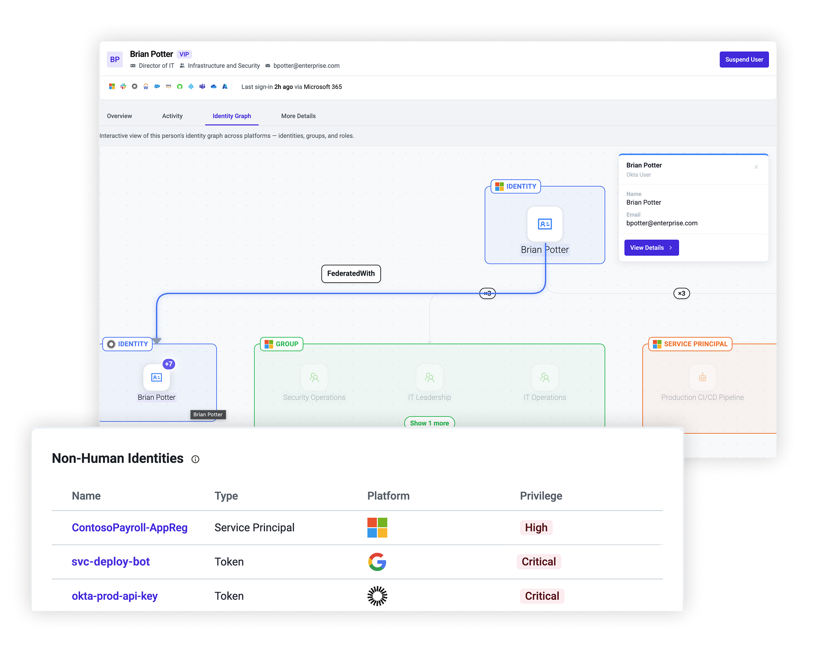Expand the +7 badge on Okta identity
This screenshot has height=668, width=832.
coord(169,364)
